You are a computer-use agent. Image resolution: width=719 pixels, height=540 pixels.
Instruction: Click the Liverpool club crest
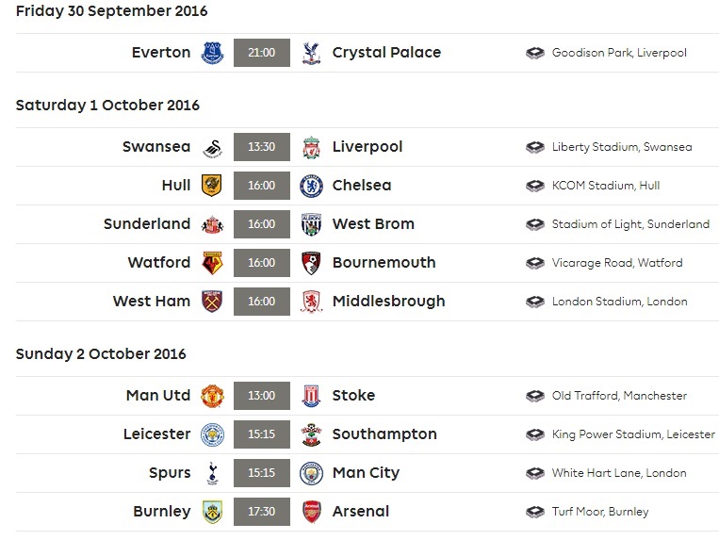coord(311,147)
